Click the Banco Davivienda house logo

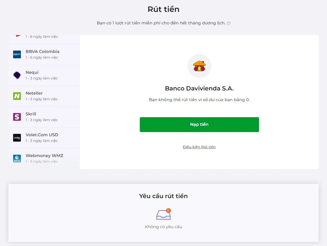[199, 66]
